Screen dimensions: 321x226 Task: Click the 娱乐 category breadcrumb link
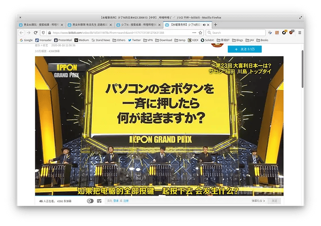pyautogui.click(x=37, y=45)
